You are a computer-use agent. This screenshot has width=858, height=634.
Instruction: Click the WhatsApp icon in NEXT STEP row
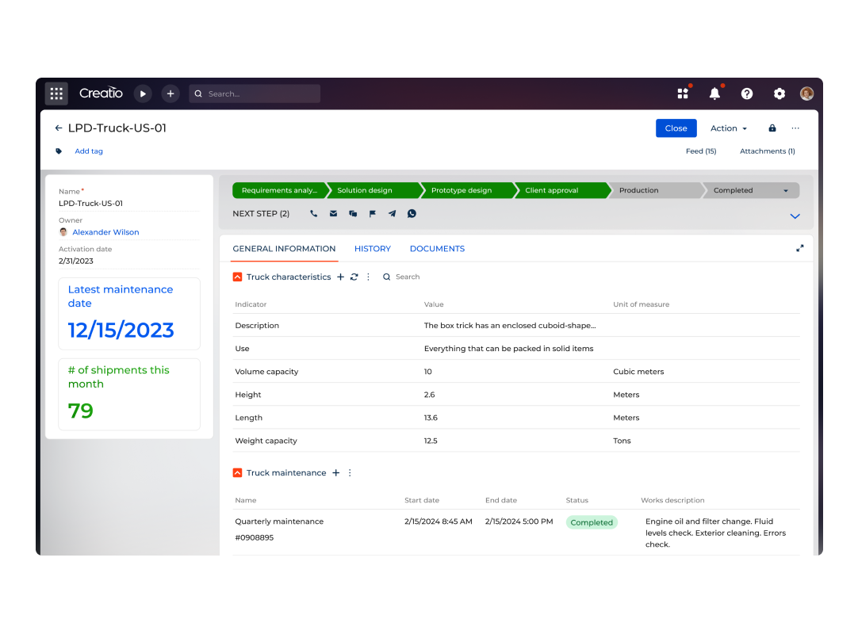[x=412, y=213]
